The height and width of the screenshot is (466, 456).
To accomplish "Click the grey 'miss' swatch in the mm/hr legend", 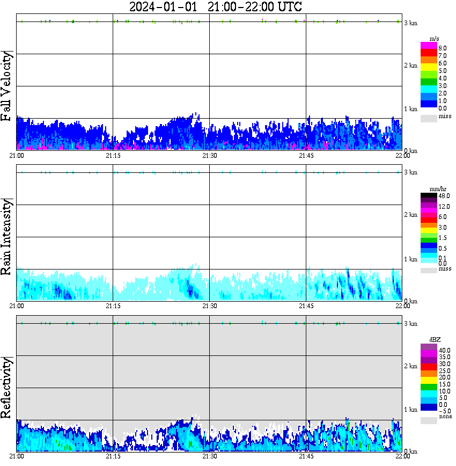I will pos(429,271).
